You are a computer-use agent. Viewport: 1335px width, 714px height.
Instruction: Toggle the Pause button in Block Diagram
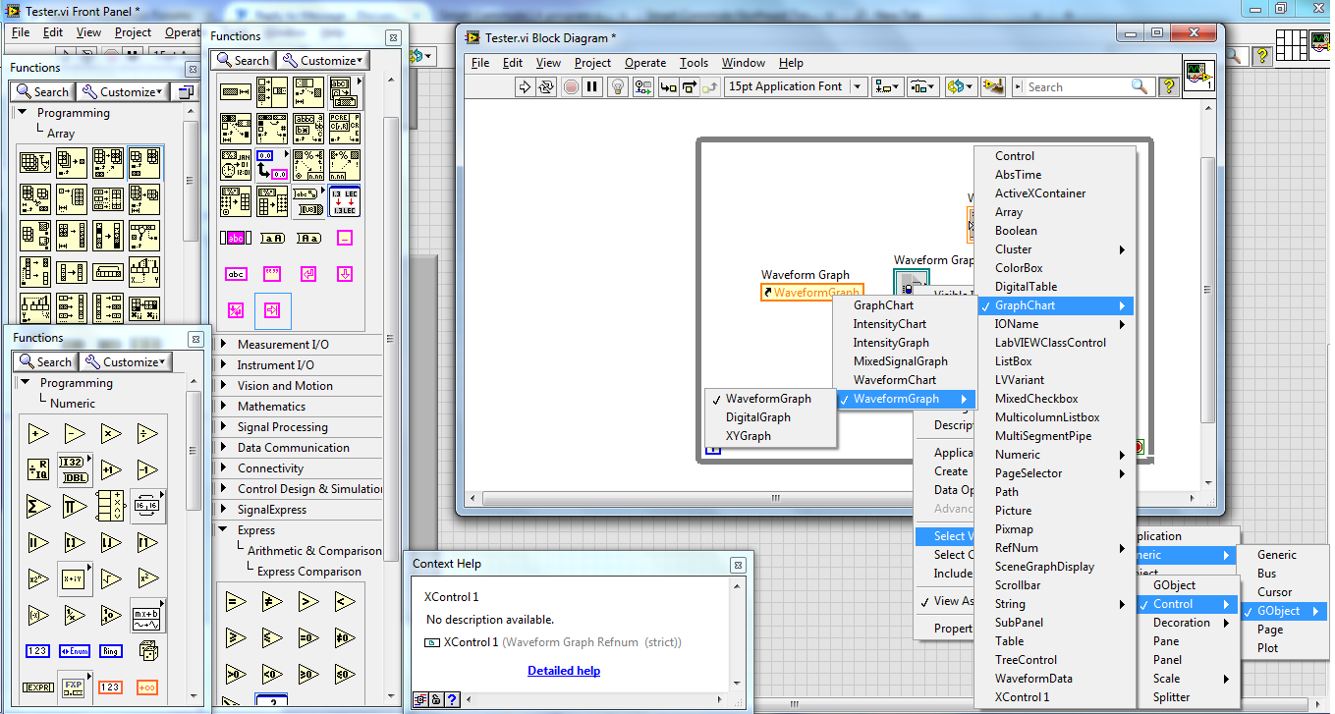591,86
